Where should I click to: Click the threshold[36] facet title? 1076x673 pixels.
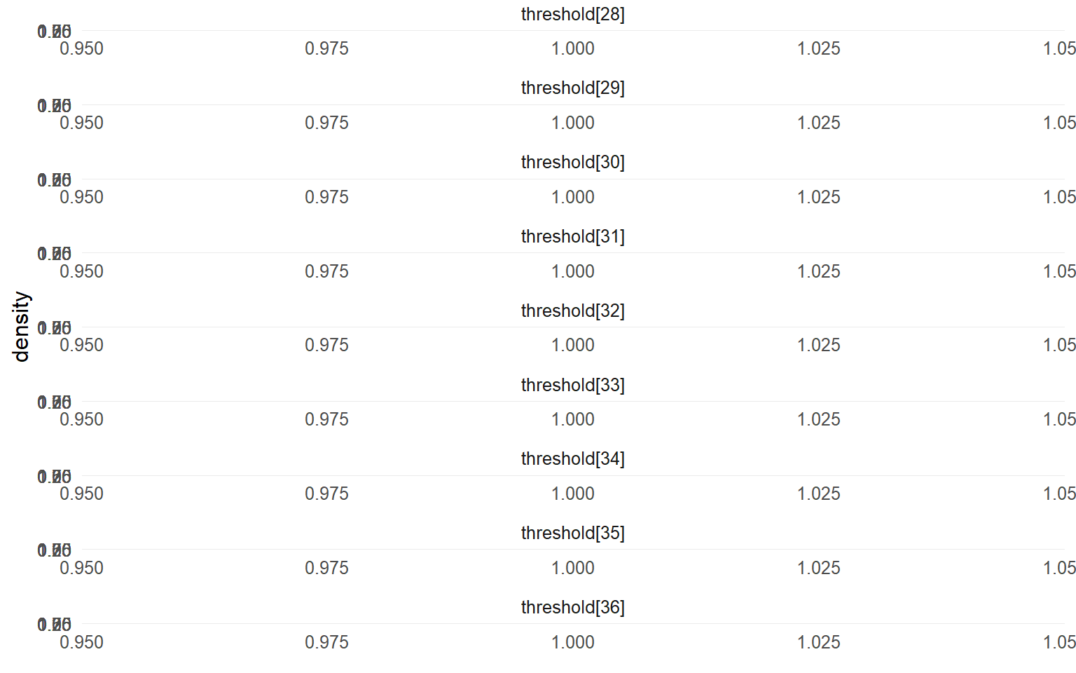(572, 607)
